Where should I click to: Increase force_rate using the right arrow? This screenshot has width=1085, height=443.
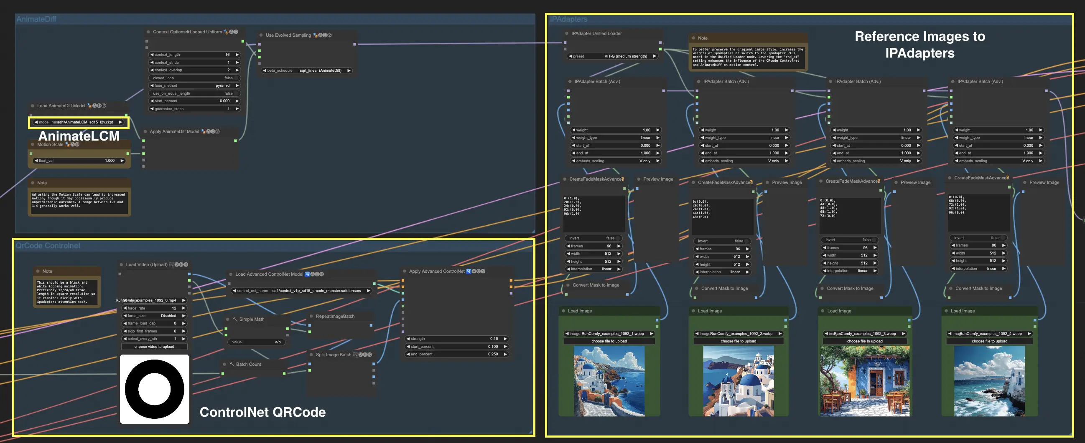point(183,308)
